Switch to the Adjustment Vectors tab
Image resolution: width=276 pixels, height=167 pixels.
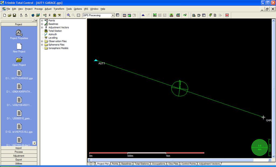pyautogui.click(x=209, y=164)
